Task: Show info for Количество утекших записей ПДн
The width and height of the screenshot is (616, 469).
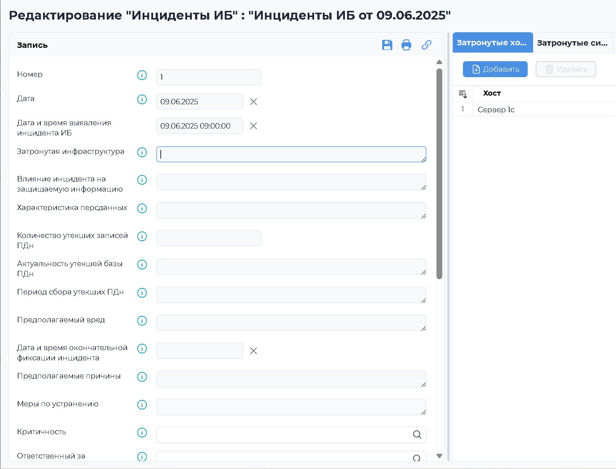Action: pyautogui.click(x=142, y=236)
